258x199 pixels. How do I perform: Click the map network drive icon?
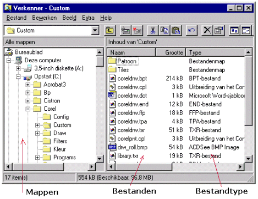[x=125, y=30]
